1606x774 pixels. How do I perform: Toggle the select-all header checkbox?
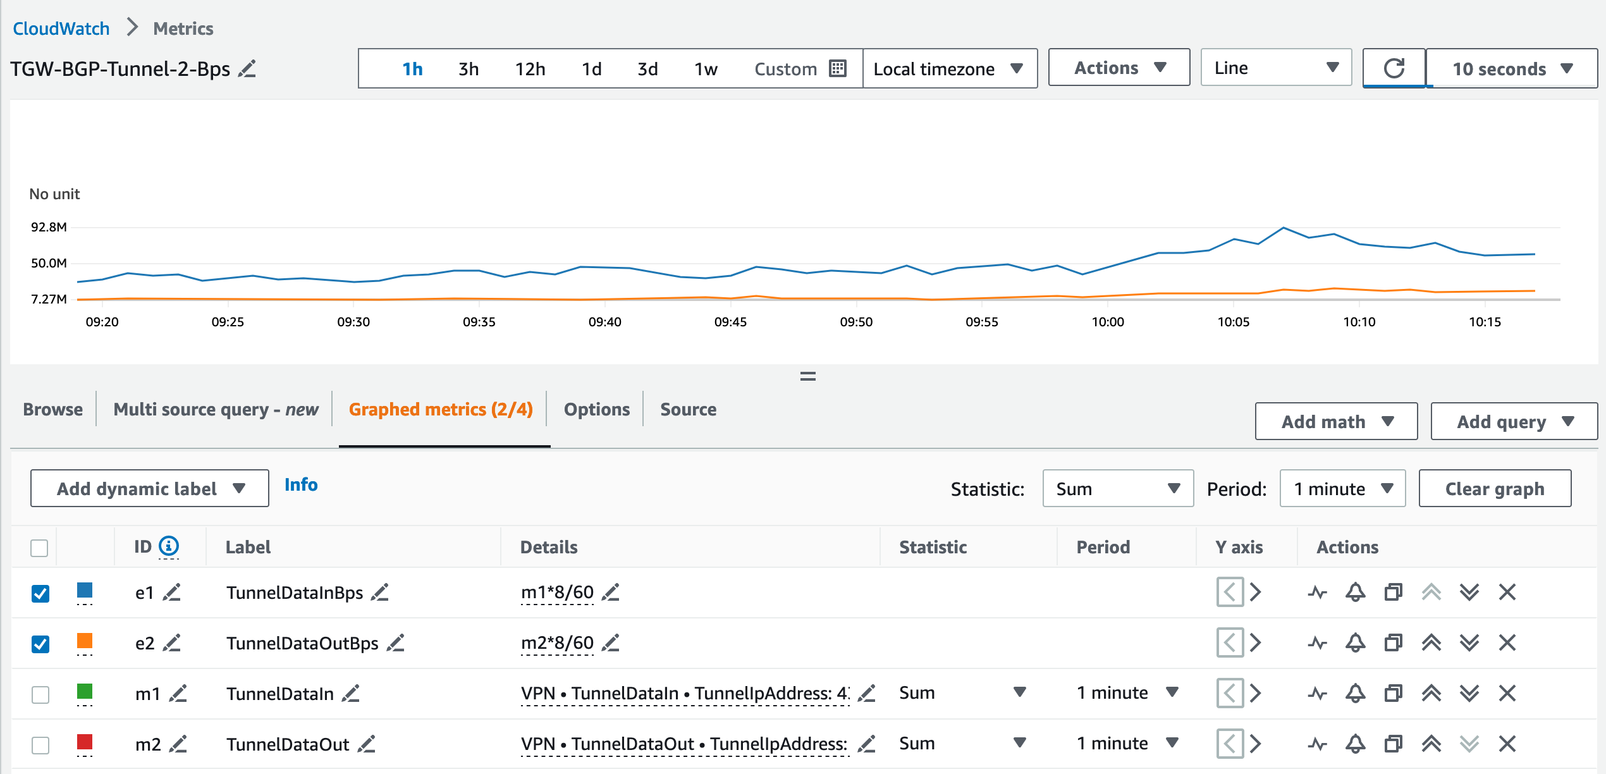(39, 548)
